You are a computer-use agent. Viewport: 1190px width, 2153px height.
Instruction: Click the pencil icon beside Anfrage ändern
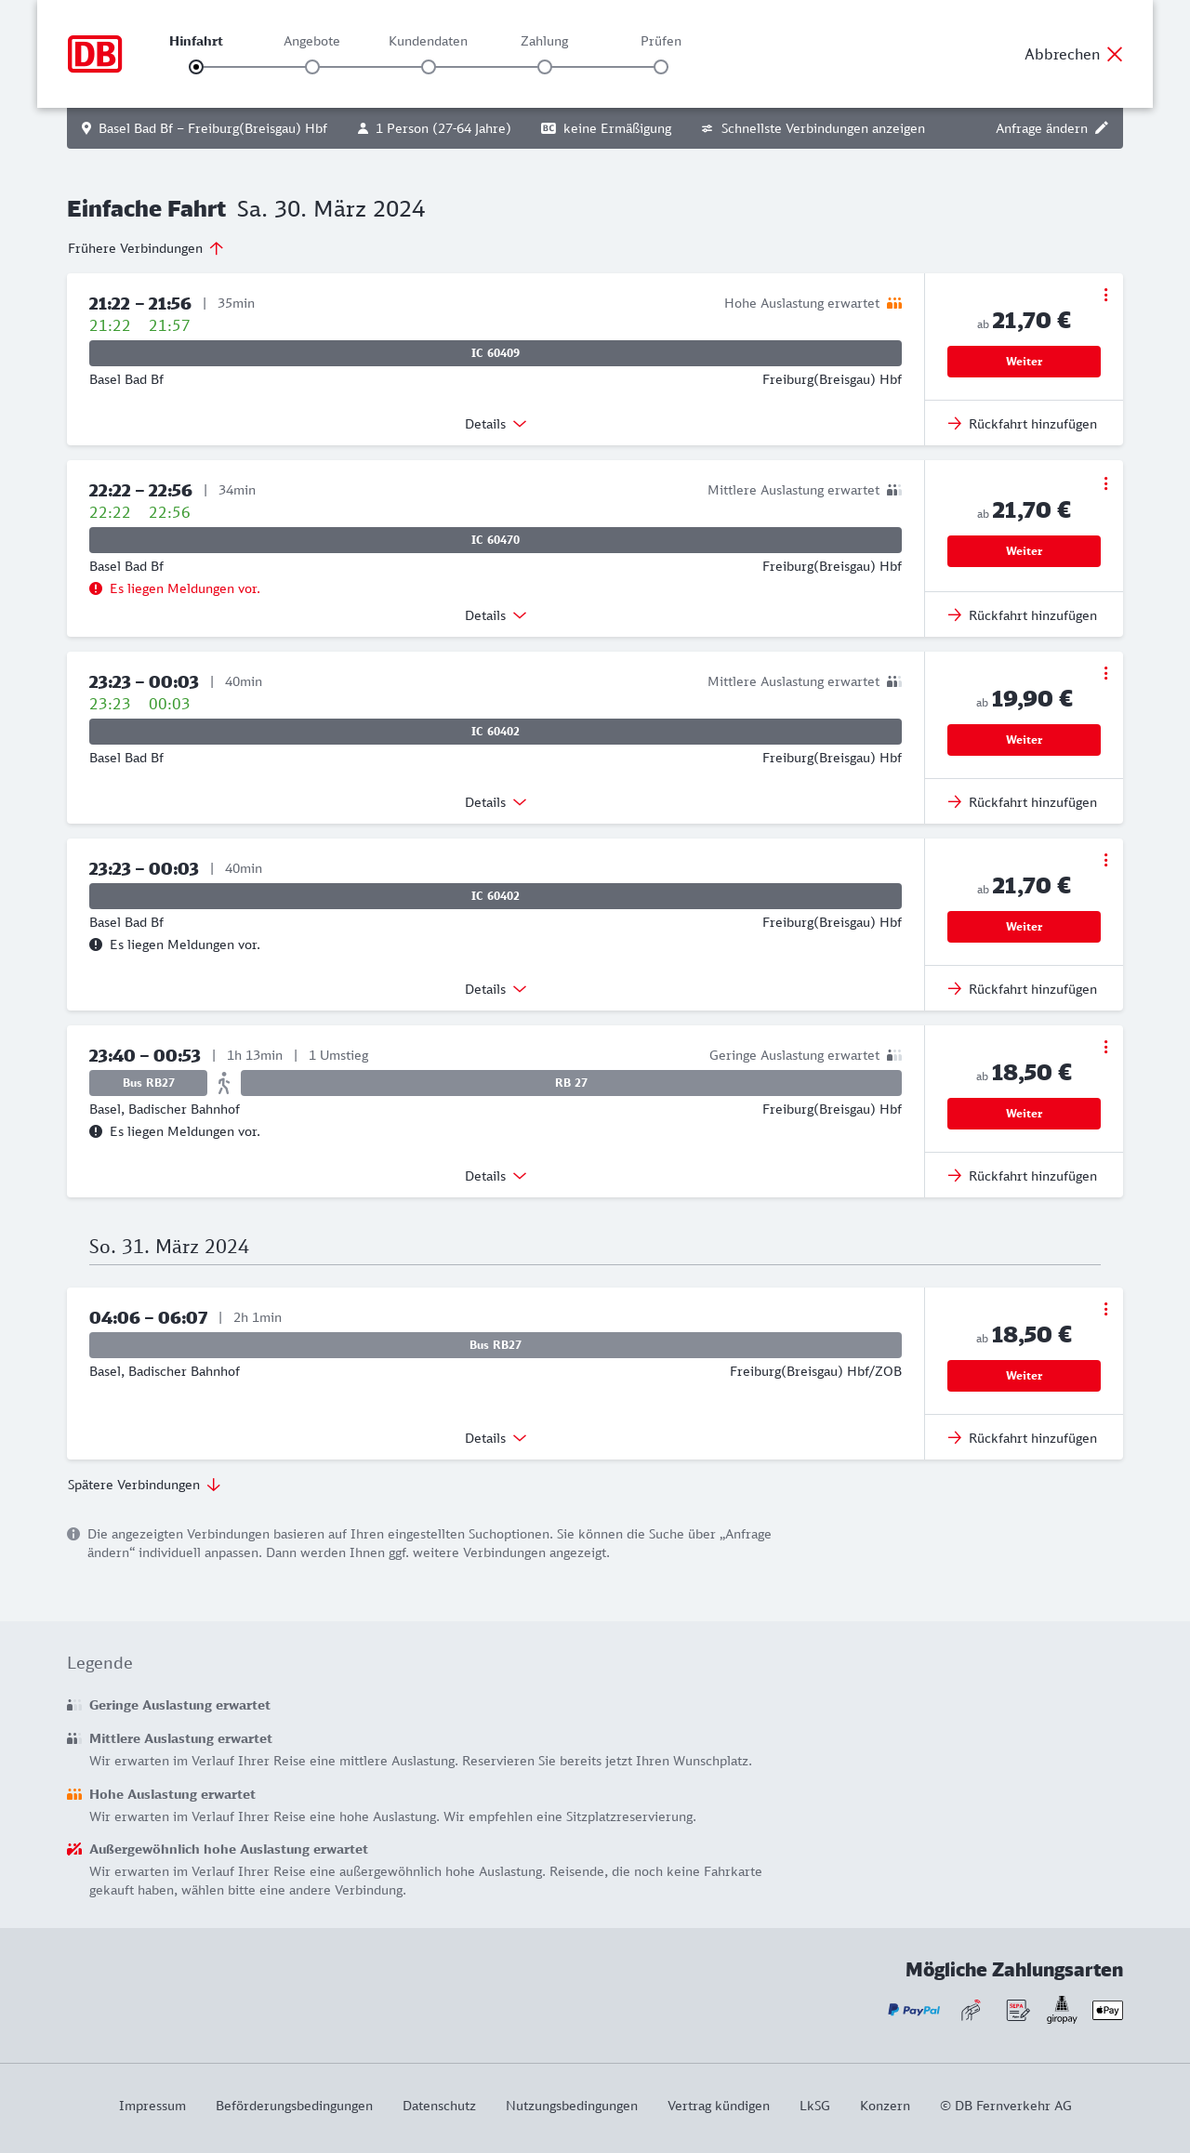tap(1102, 128)
